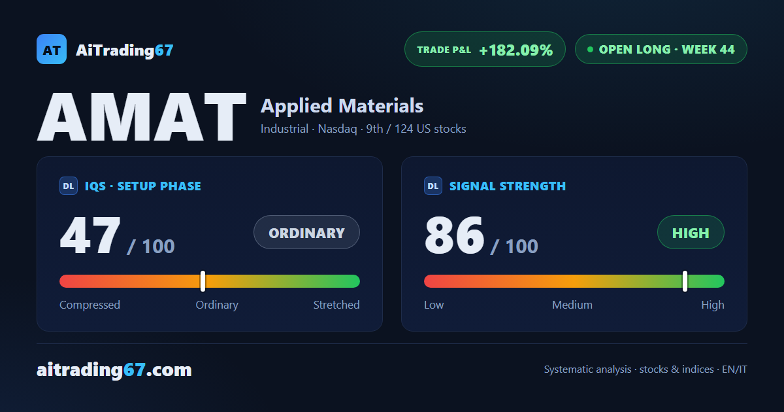
Task: Click the white marker on the IQS bar
Action: coord(203,281)
